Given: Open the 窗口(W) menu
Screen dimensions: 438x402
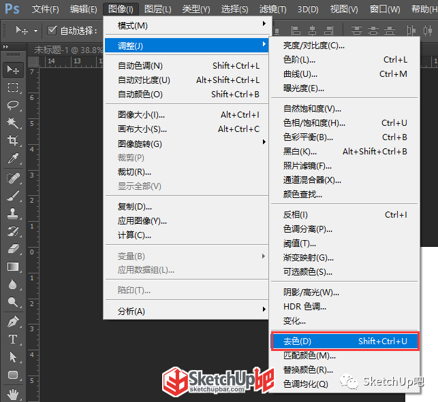Looking at the screenshot, I should tap(385, 10).
